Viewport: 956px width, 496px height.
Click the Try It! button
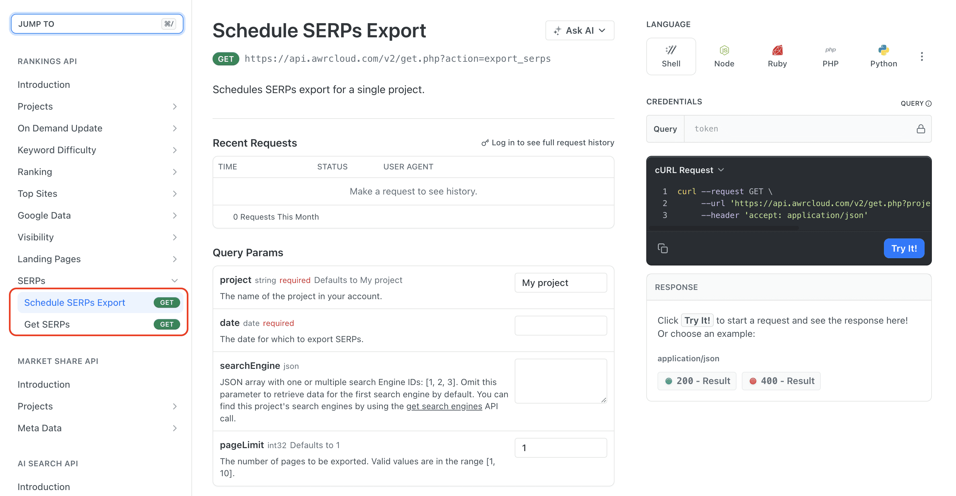904,248
